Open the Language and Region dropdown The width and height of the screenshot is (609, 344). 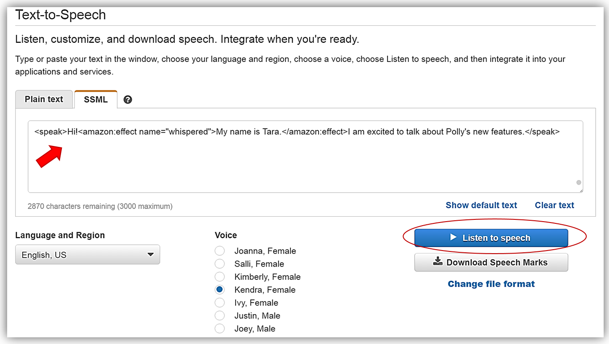click(87, 255)
